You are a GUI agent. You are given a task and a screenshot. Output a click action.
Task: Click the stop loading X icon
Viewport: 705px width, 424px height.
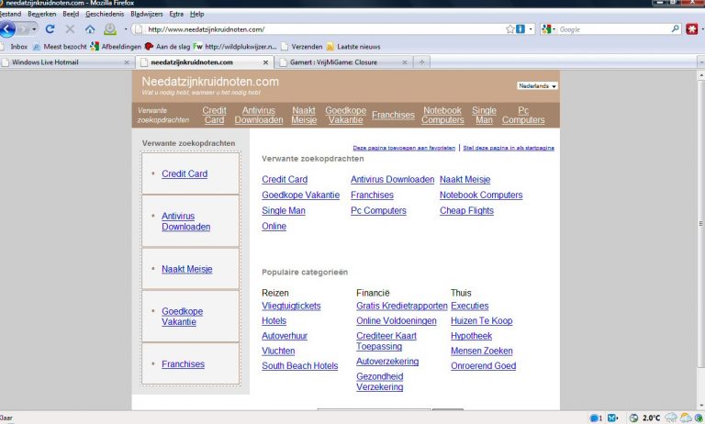tap(70, 29)
